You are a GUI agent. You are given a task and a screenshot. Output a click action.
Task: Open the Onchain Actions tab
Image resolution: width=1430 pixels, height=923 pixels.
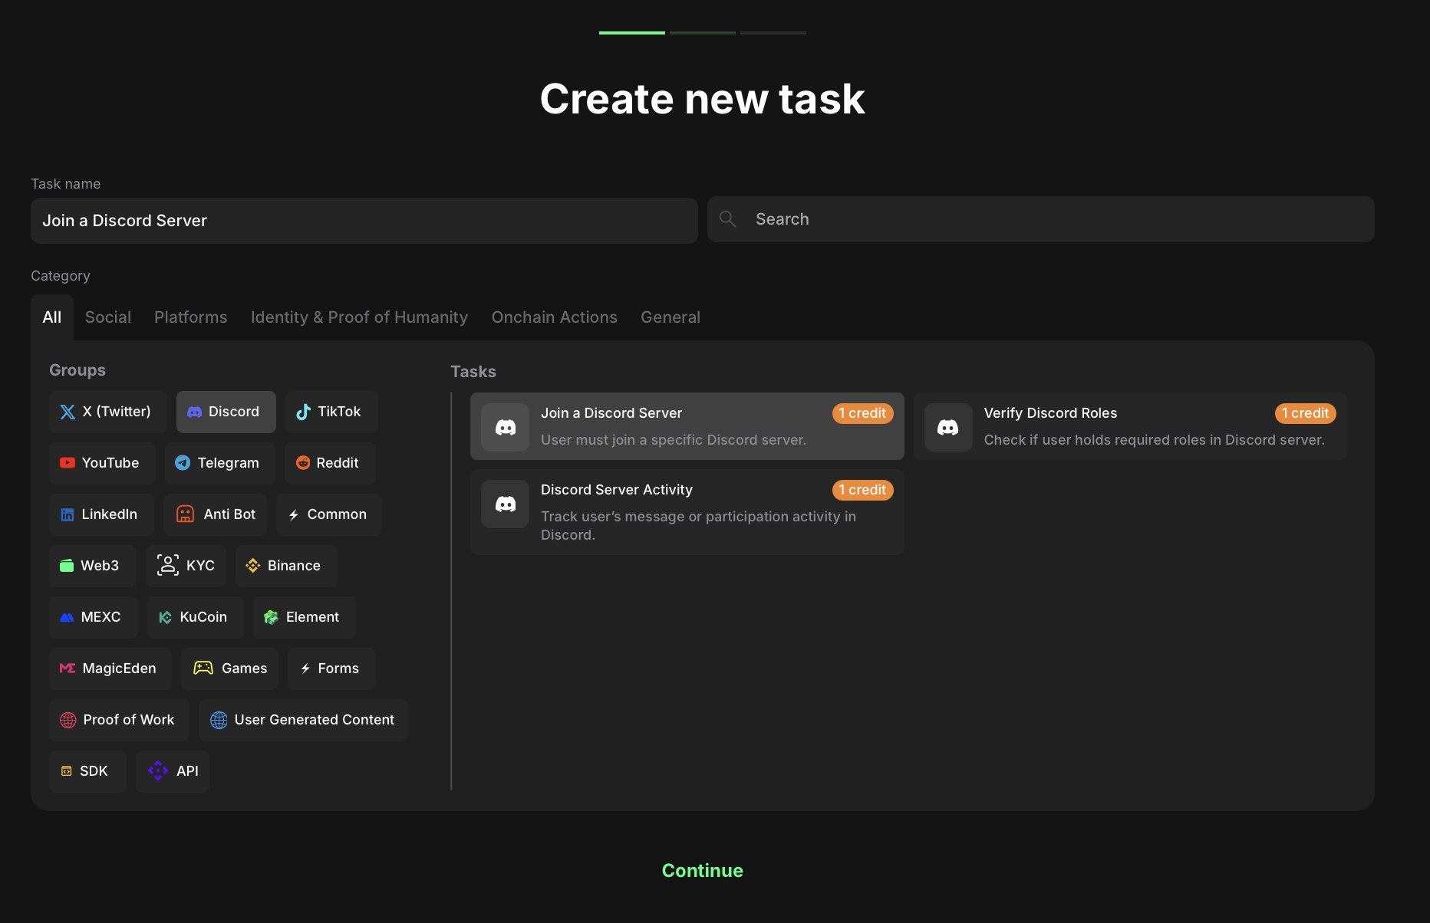pos(554,317)
